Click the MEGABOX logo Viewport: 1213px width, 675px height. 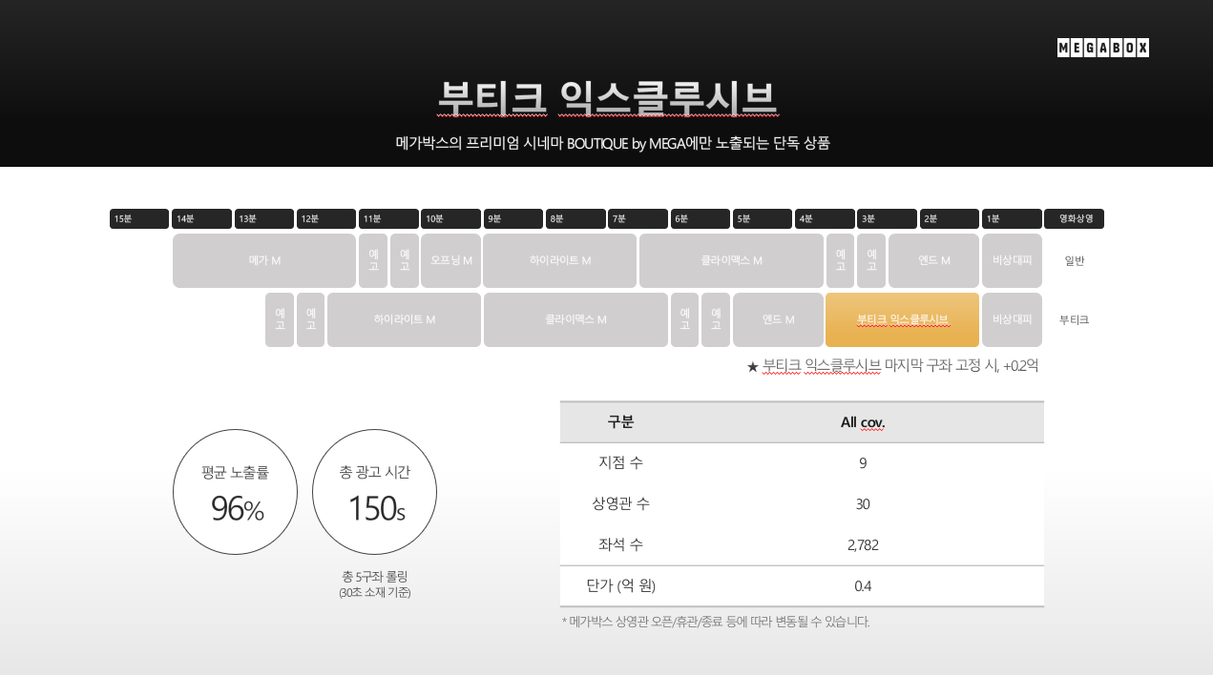(x=1102, y=48)
